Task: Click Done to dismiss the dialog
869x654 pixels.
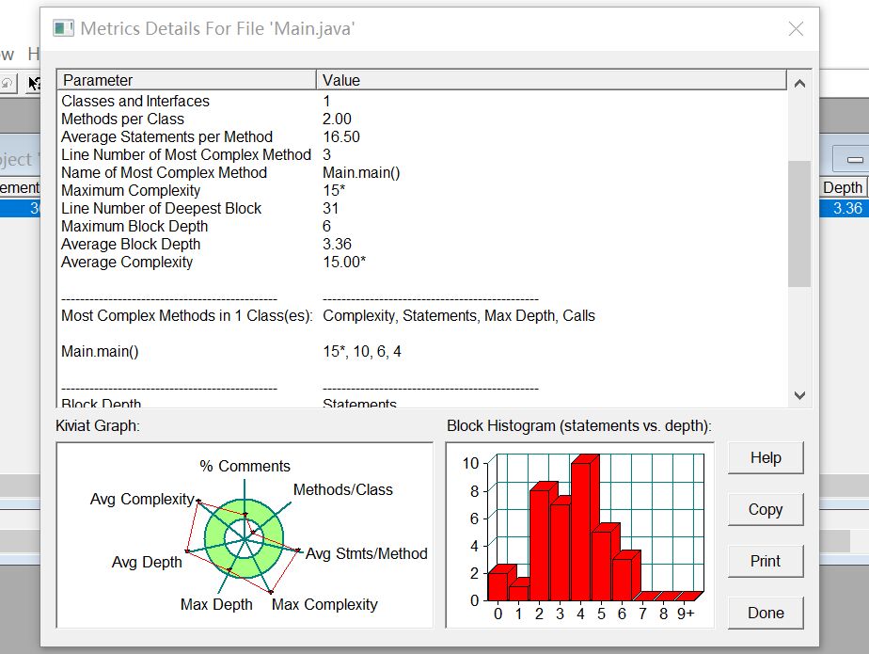Action: tap(765, 613)
